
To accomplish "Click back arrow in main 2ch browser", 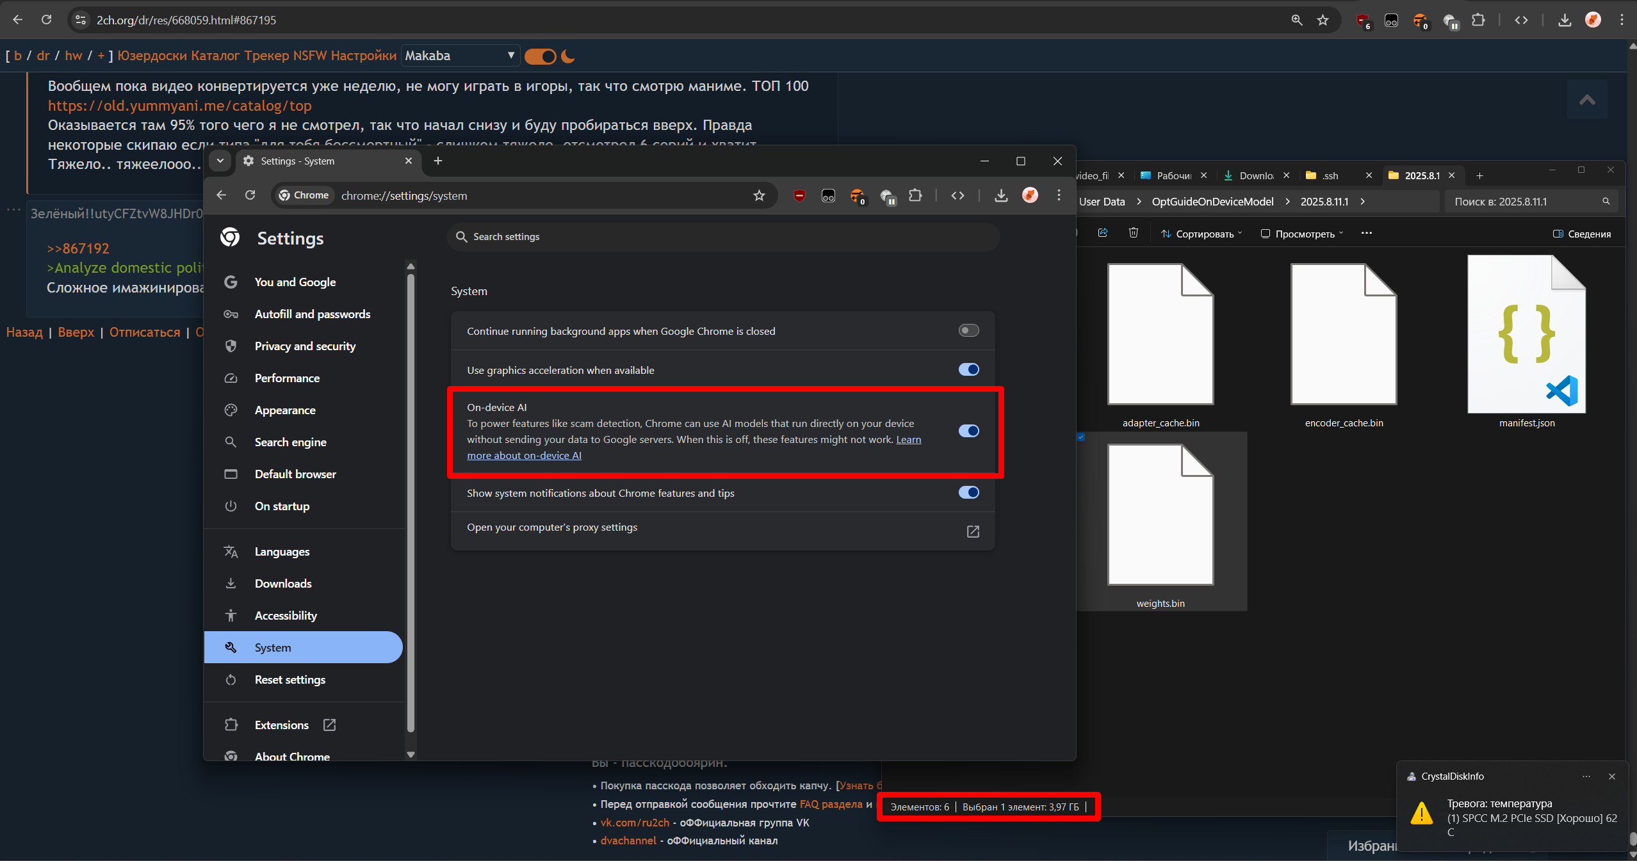I will coord(18,20).
